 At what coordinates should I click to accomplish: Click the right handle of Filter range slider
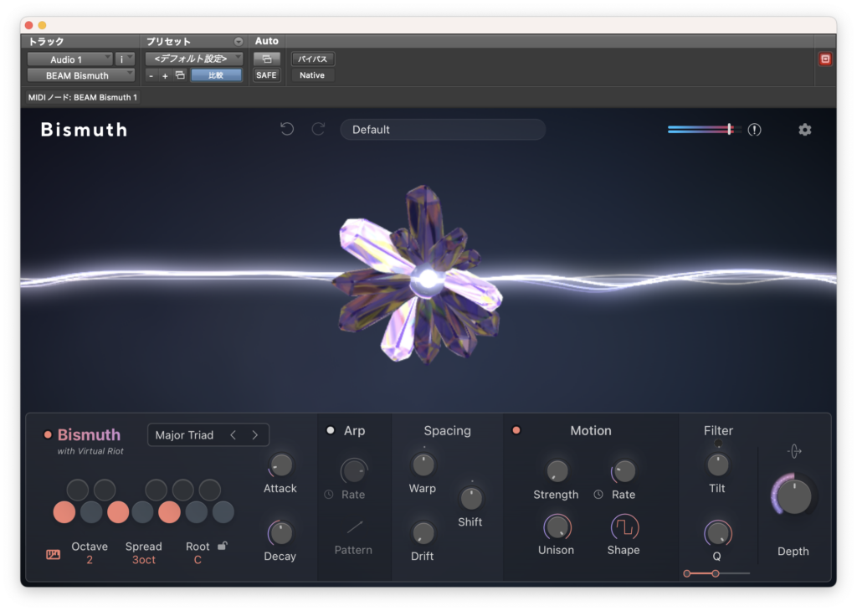[x=715, y=573]
